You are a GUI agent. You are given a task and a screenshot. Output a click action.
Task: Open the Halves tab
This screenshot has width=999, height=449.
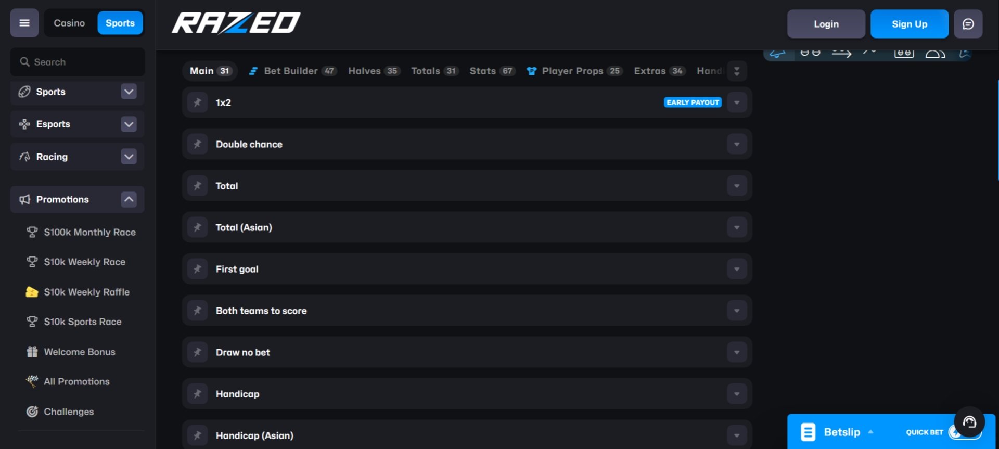tap(374, 71)
